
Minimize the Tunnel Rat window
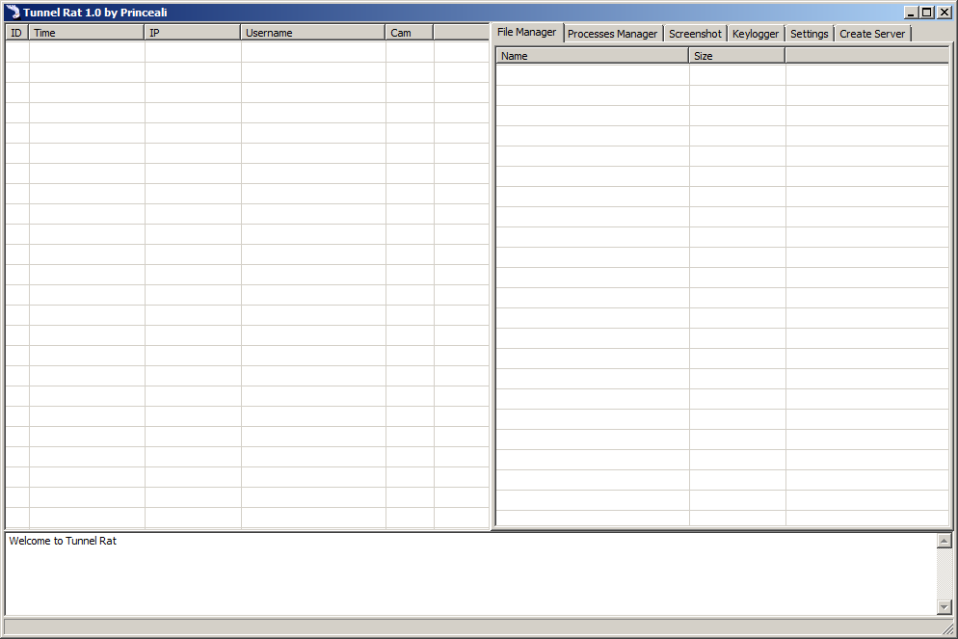911,13
